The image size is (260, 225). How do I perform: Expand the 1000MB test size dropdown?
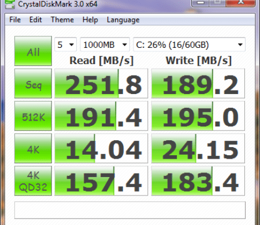pos(105,44)
